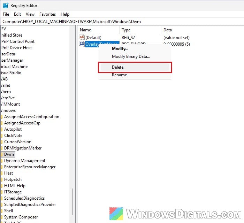Click the (value not set) data cell
This screenshot has height=223, width=244.
click(176, 38)
